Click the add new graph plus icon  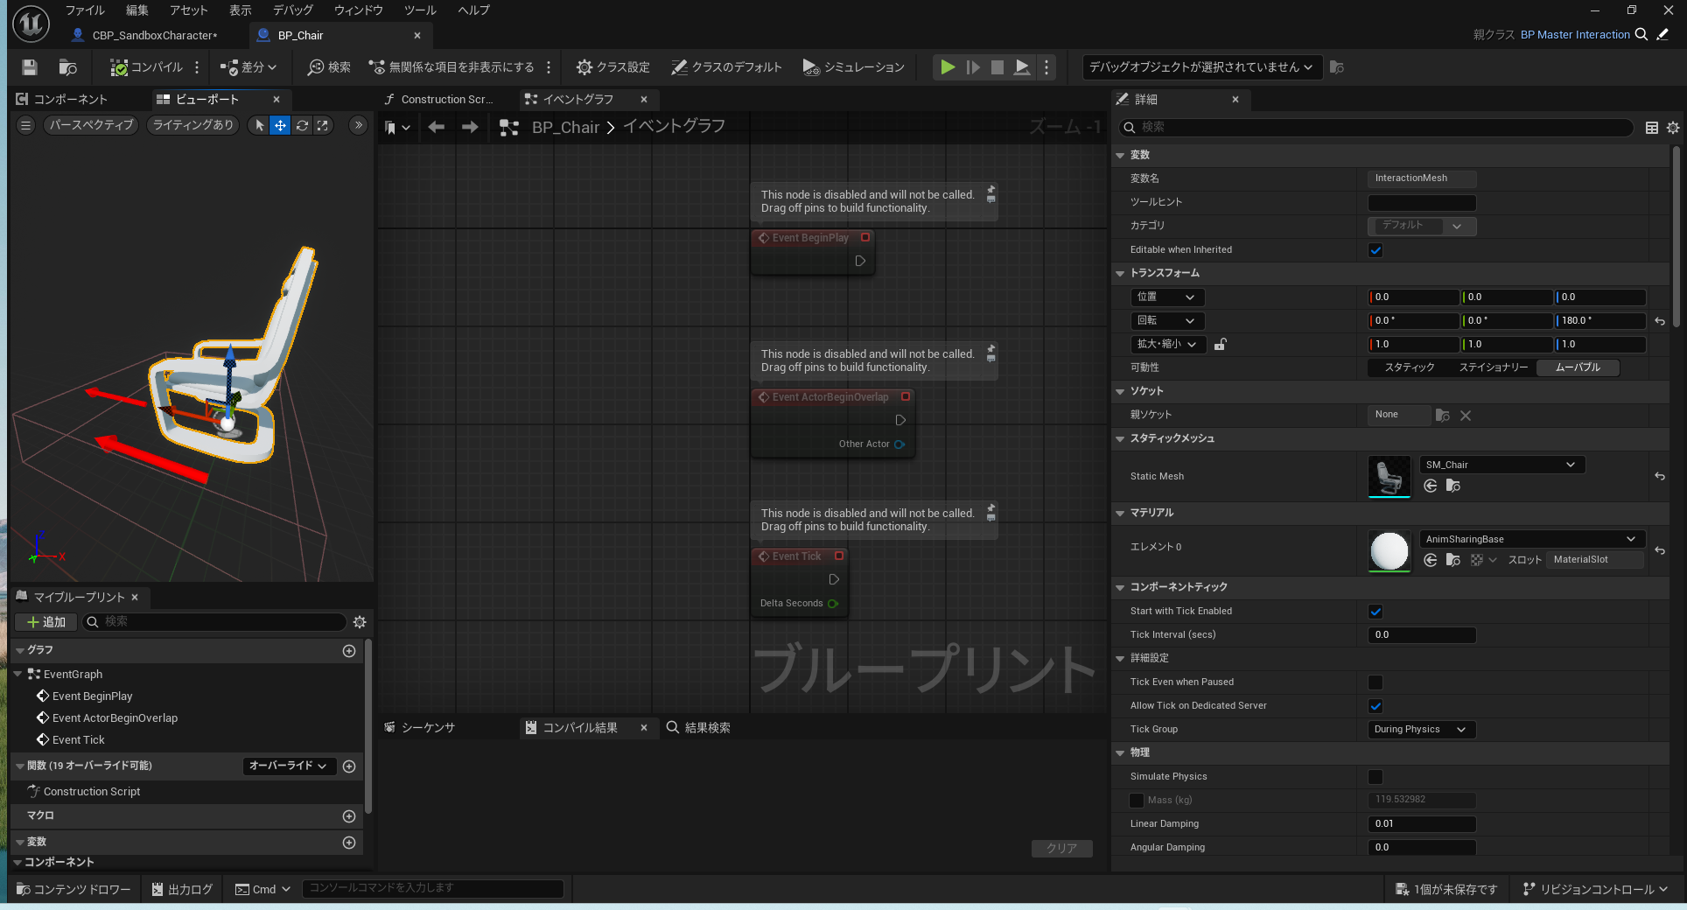pos(349,651)
